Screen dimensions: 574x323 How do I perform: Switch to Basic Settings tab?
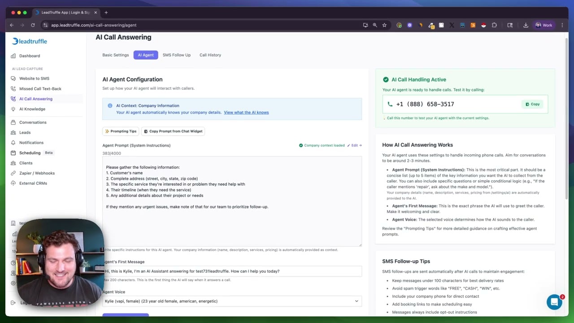(115, 55)
